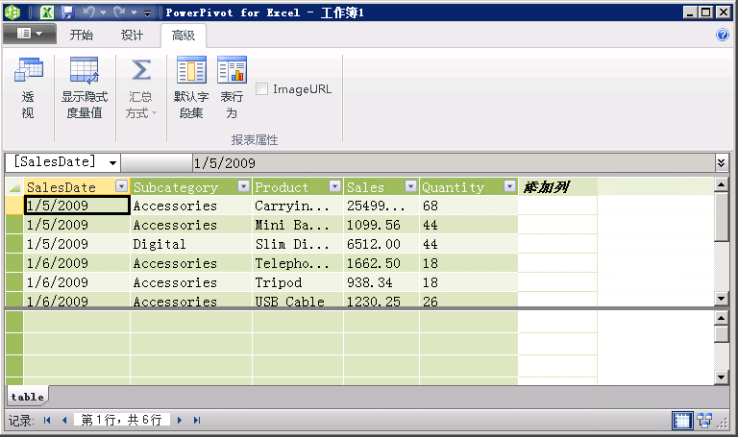Click data grid scrollbar down arrow
The width and height of the screenshot is (738, 437).
[x=721, y=299]
